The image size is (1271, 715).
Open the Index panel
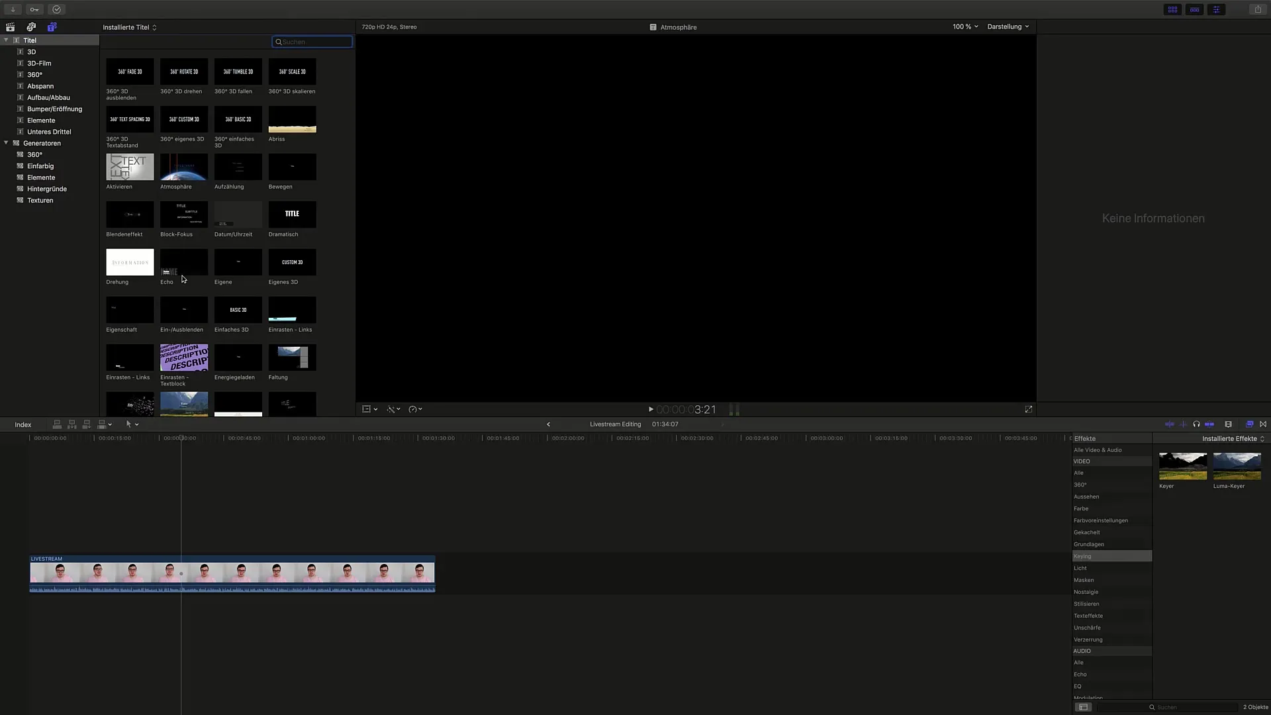pyautogui.click(x=23, y=425)
